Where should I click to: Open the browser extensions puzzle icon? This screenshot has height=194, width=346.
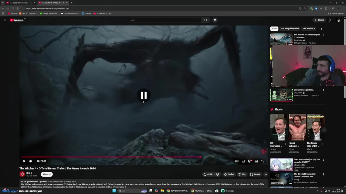[326, 8]
